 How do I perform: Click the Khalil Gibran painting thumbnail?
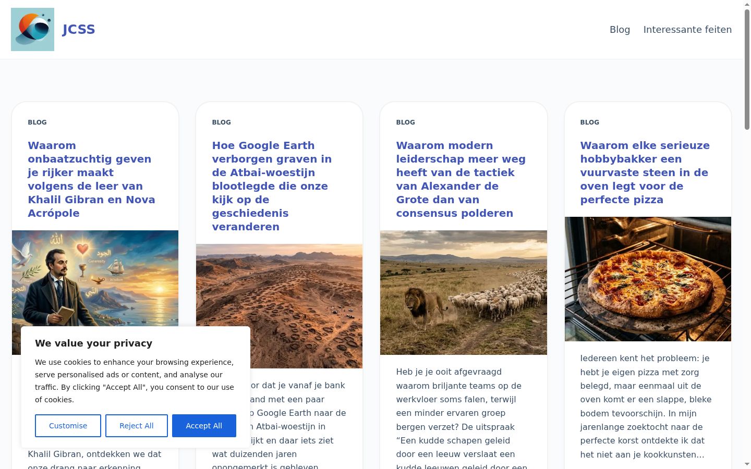(95, 279)
